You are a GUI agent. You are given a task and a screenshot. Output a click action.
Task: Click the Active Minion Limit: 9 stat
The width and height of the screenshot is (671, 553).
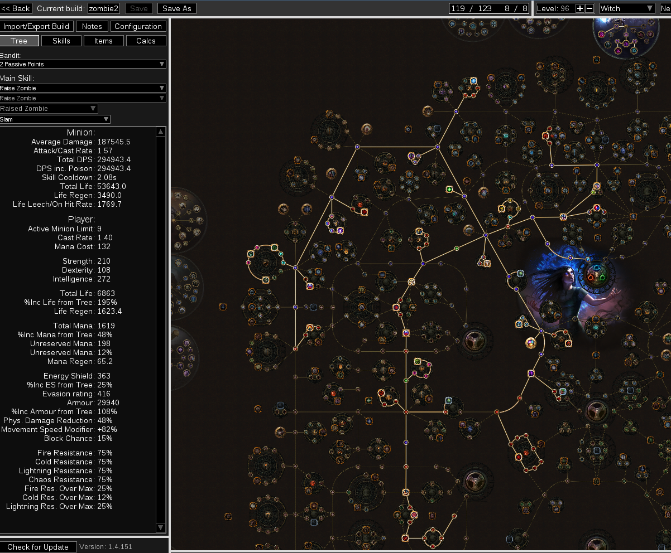(65, 229)
